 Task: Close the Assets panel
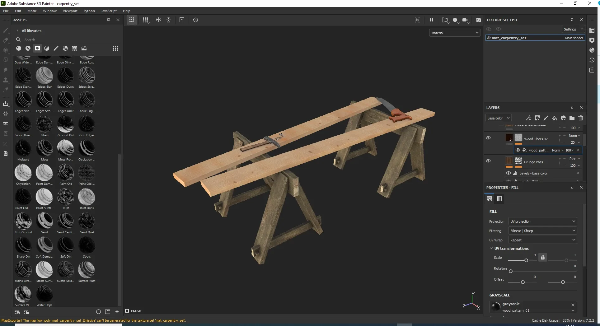pyautogui.click(x=118, y=20)
